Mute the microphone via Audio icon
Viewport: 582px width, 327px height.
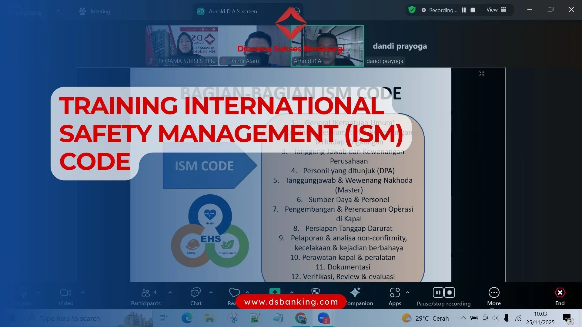(24, 292)
